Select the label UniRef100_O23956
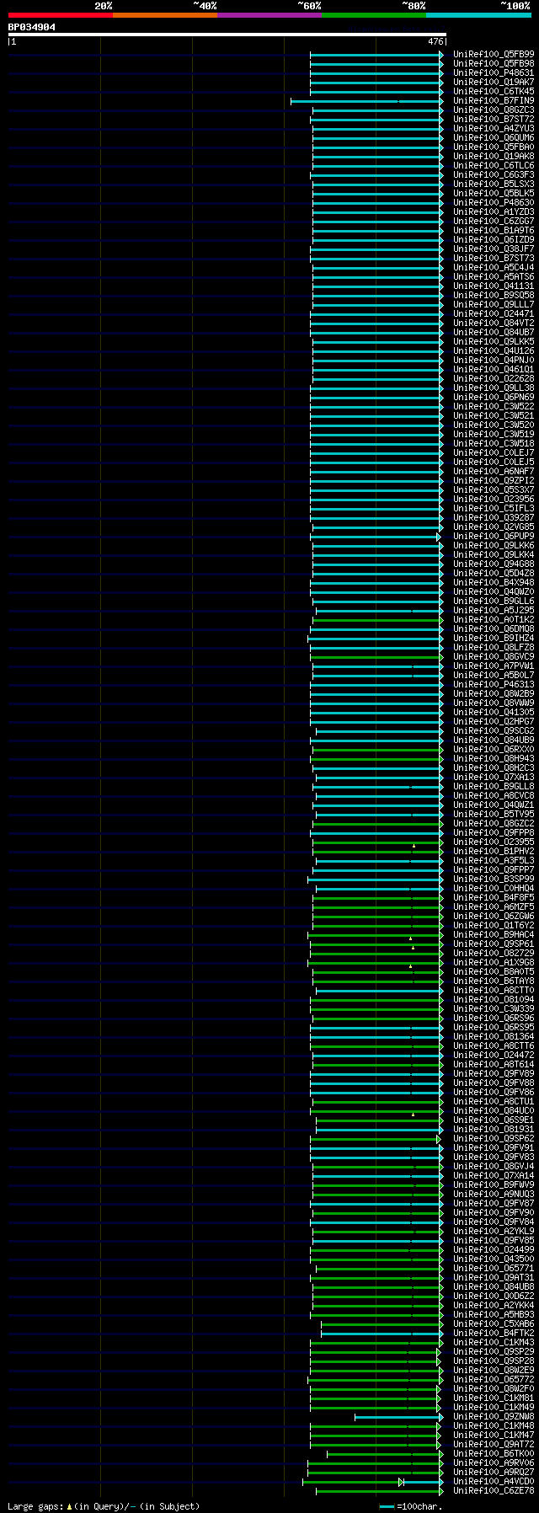The image size is (539, 1513). pyautogui.click(x=494, y=499)
